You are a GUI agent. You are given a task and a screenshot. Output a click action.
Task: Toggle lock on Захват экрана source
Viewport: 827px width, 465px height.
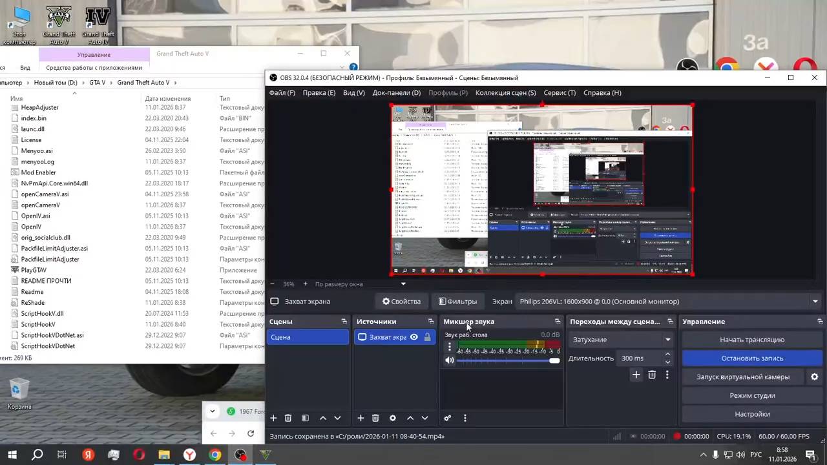click(x=427, y=337)
